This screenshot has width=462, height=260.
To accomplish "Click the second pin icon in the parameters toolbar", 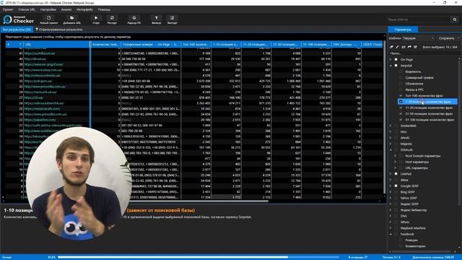I will pos(397,47).
